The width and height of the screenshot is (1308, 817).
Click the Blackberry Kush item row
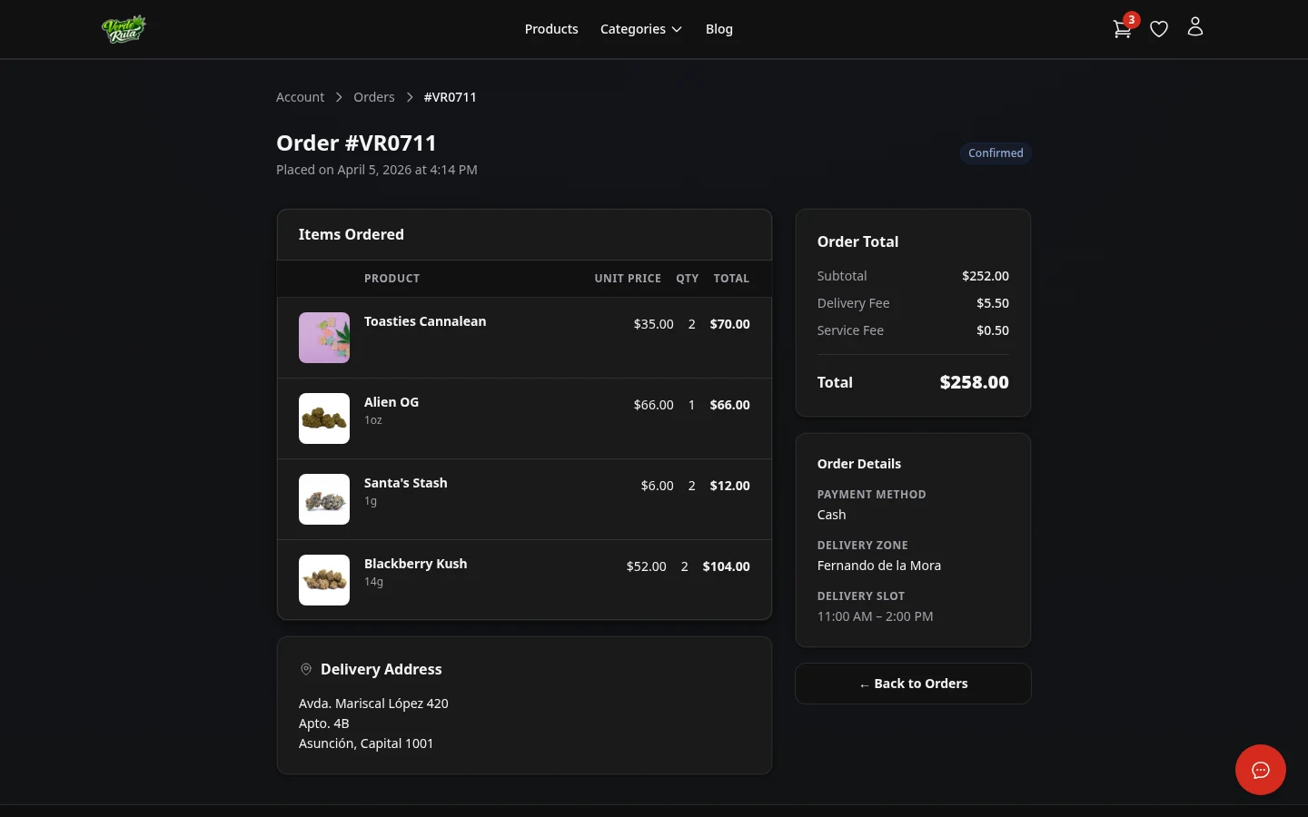pyautogui.click(x=524, y=579)
